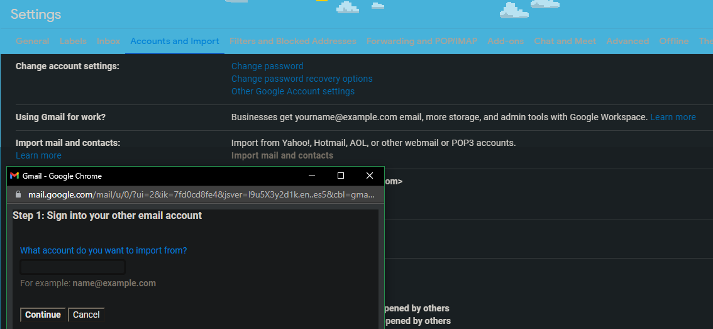This screenshot has width=713, height=329.
Task: Go to Forwarding and POP/IMAP tab
Action: pyautogui.click(x=422, y=41)
